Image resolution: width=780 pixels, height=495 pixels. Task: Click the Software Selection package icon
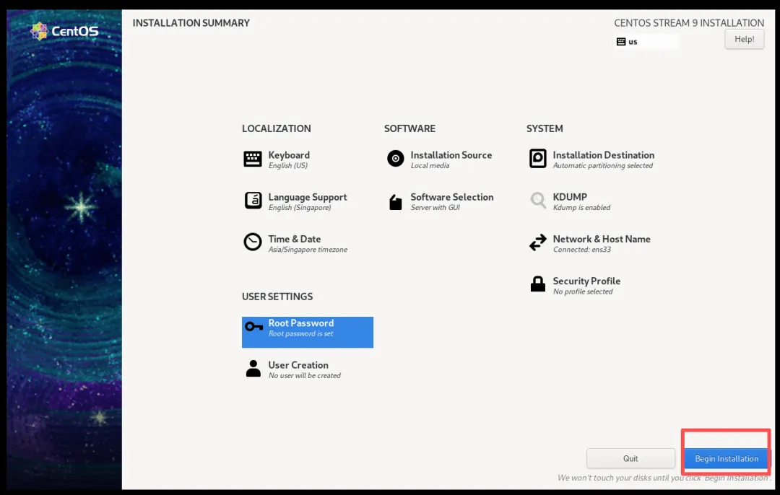tap(396, 202)
